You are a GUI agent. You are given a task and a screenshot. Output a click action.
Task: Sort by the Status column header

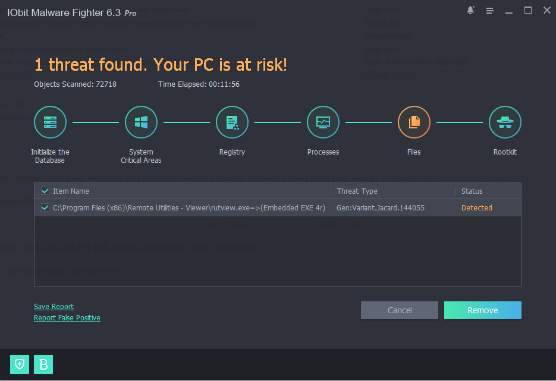472,191
